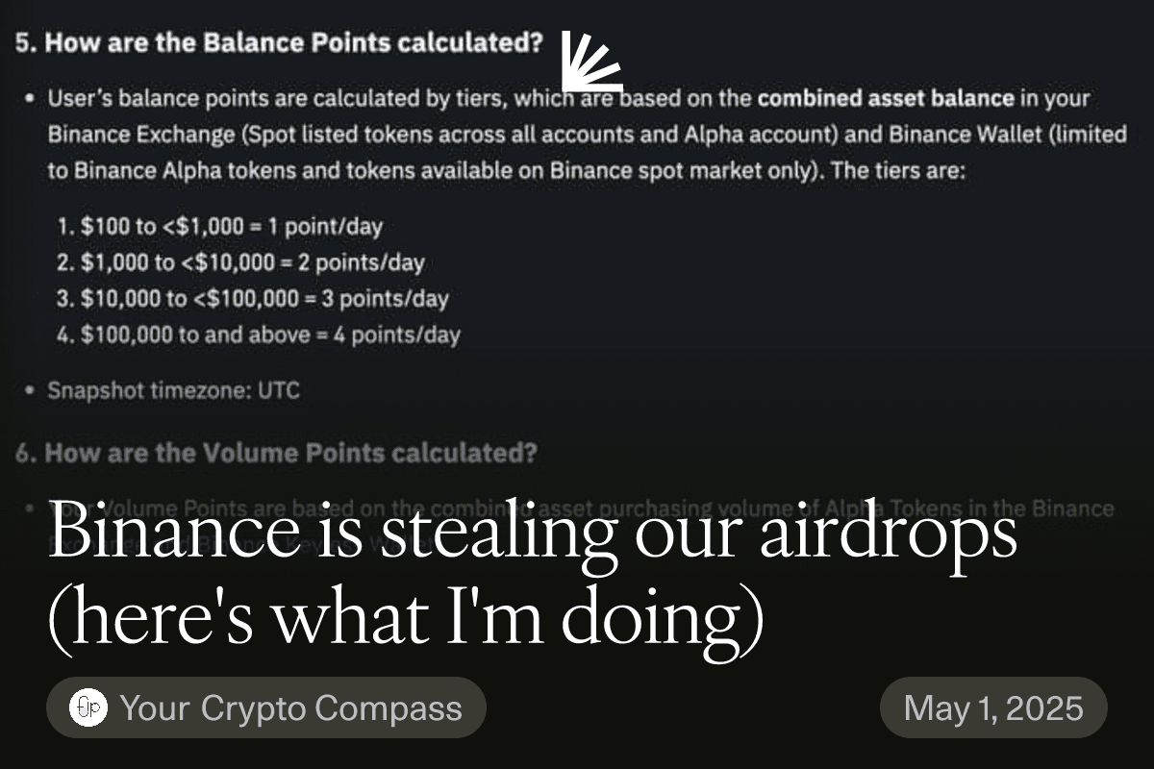This screenshot has width=1154, height=769.
Task: Click the "Binance Exchange (Spot listed tokens" sentence
Action: click(x=587, y=135)
